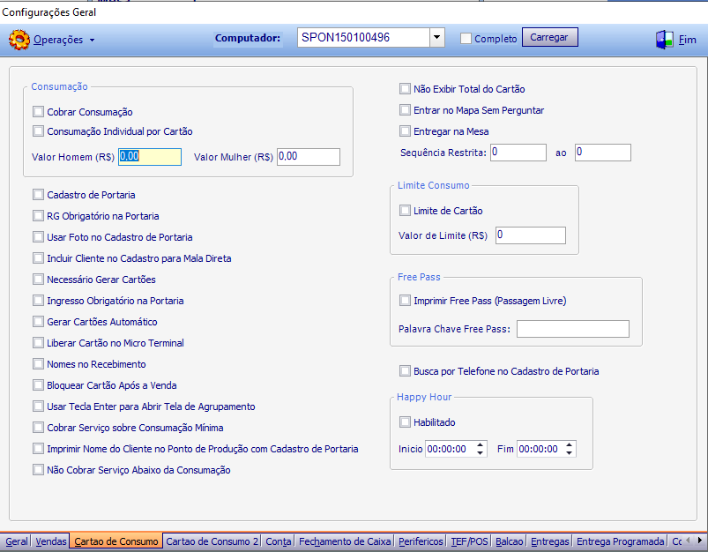
Task: Check Imprimir Free Pass option
Action: pos(405,301)
